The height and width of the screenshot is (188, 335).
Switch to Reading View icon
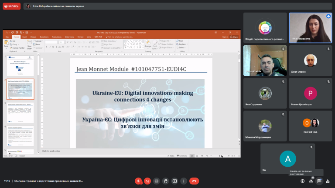point(202,156)
